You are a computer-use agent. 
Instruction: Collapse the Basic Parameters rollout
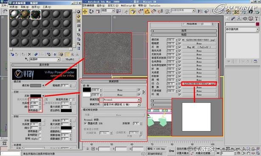click(44, 65)
